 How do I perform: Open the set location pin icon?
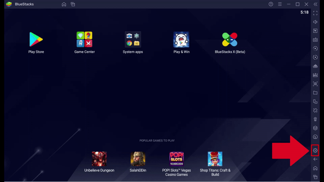click(315, 119)
